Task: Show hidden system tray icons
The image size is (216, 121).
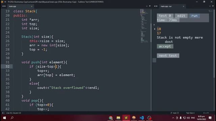Action: (173, 118)
